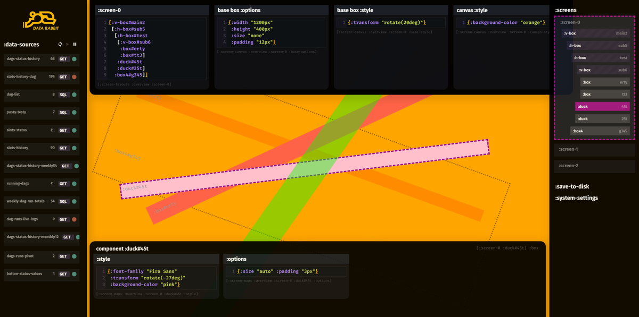This screenshot has width=639, height=317.
Task: Click the :box4#g345 label on the canvas
Action: click(127, 155)
